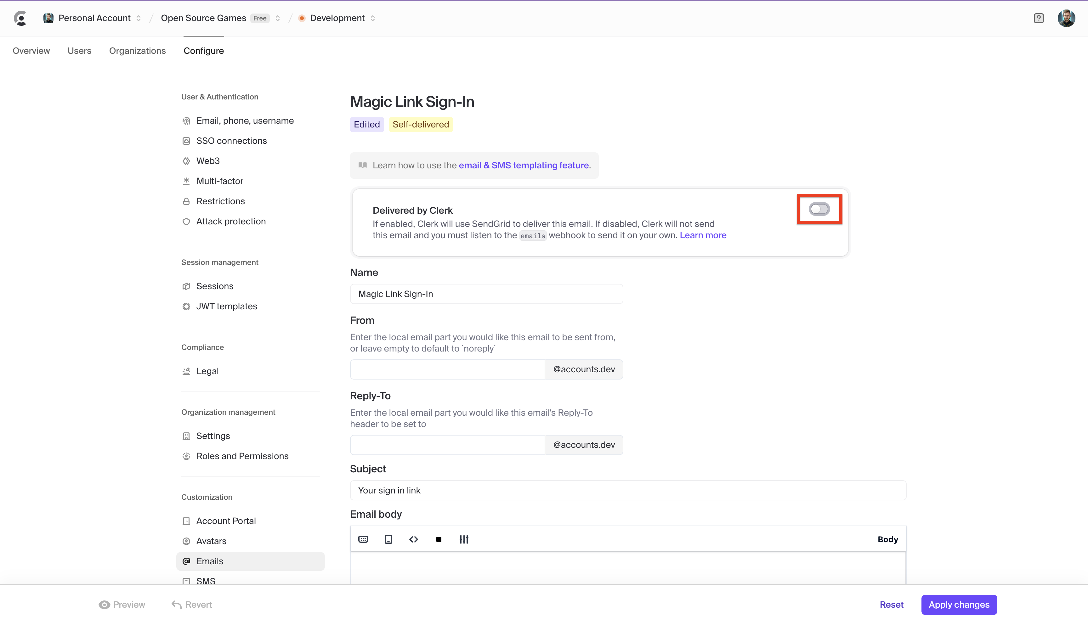Click the code view icon in email editor

pos(413,539)
